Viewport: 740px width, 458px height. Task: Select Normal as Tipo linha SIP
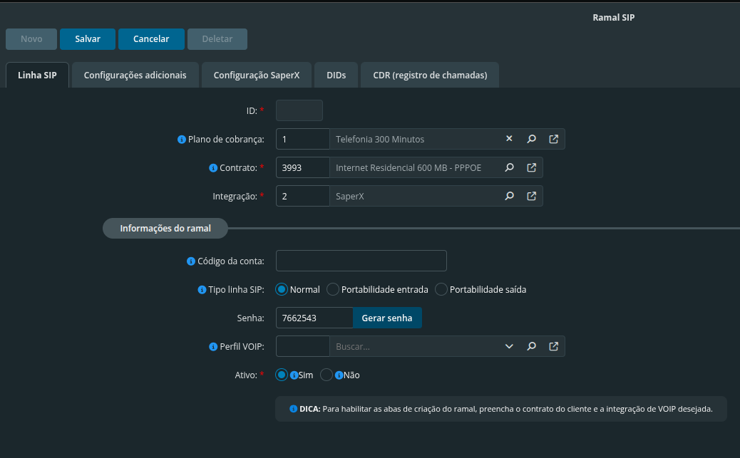[282, 289]
